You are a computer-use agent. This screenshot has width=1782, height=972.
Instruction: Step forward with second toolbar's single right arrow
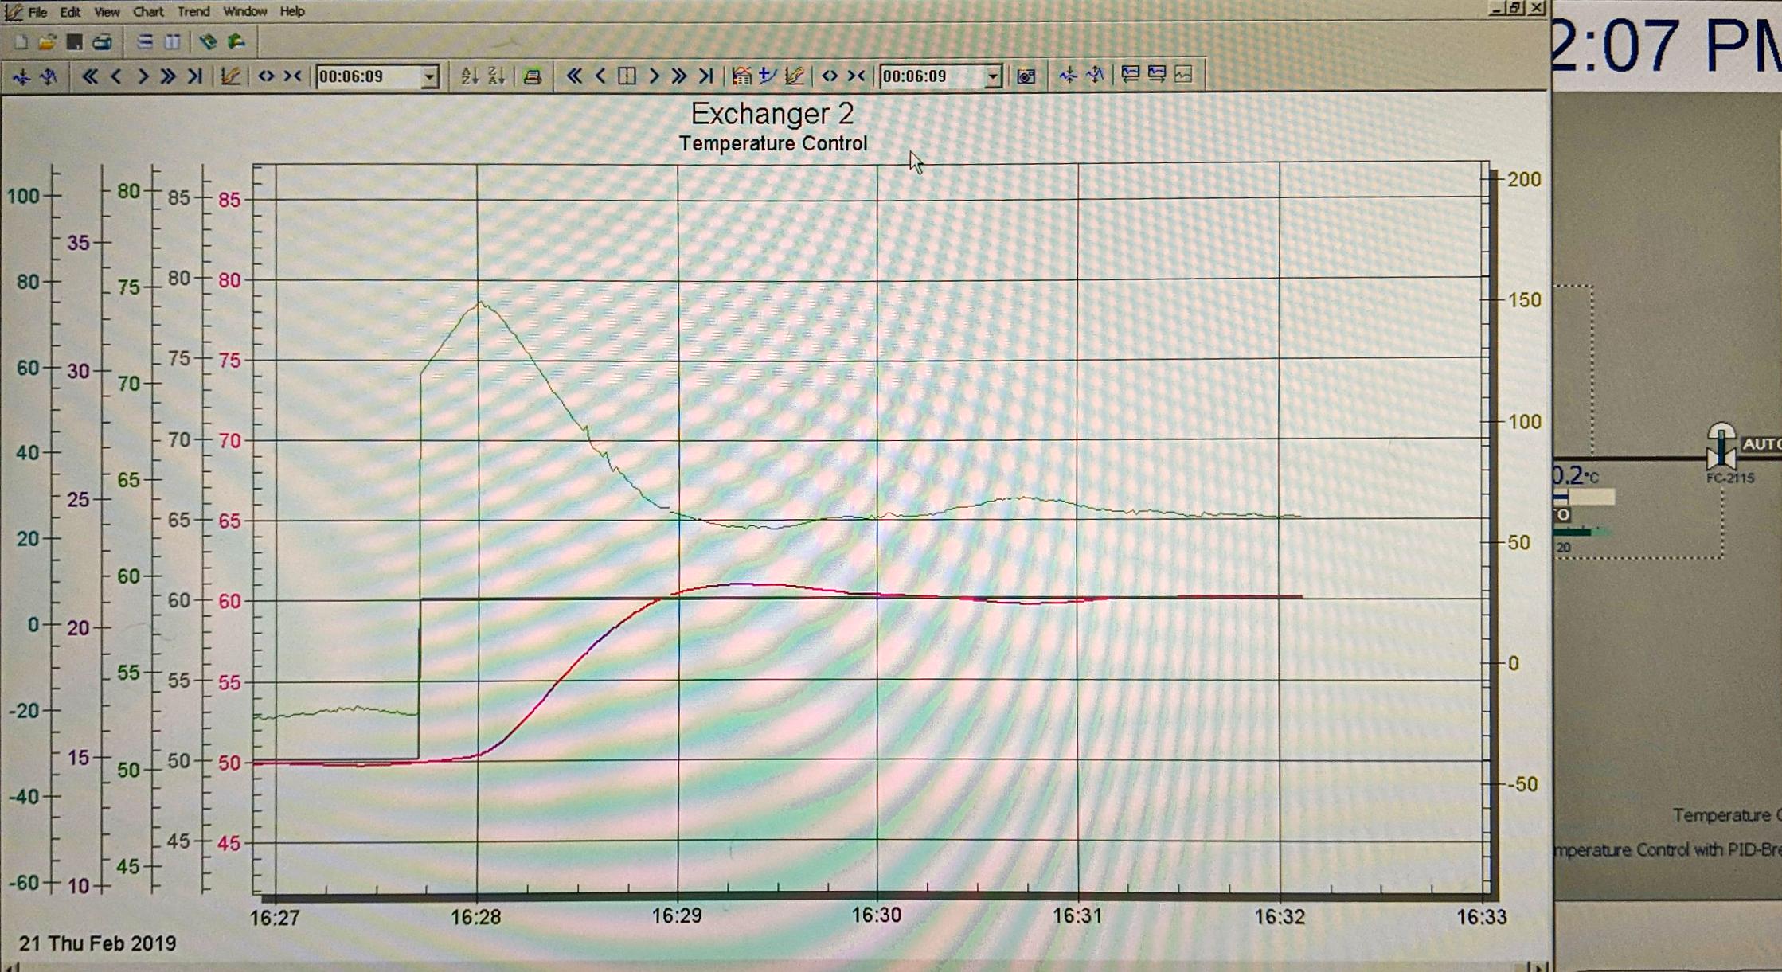[654, 76]
